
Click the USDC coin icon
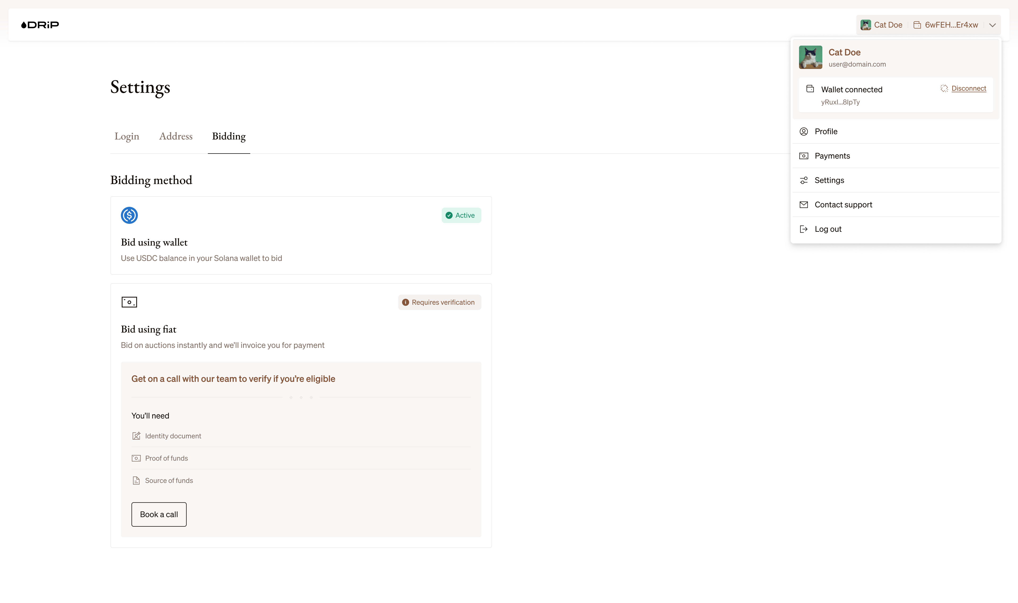coord(129,215)
